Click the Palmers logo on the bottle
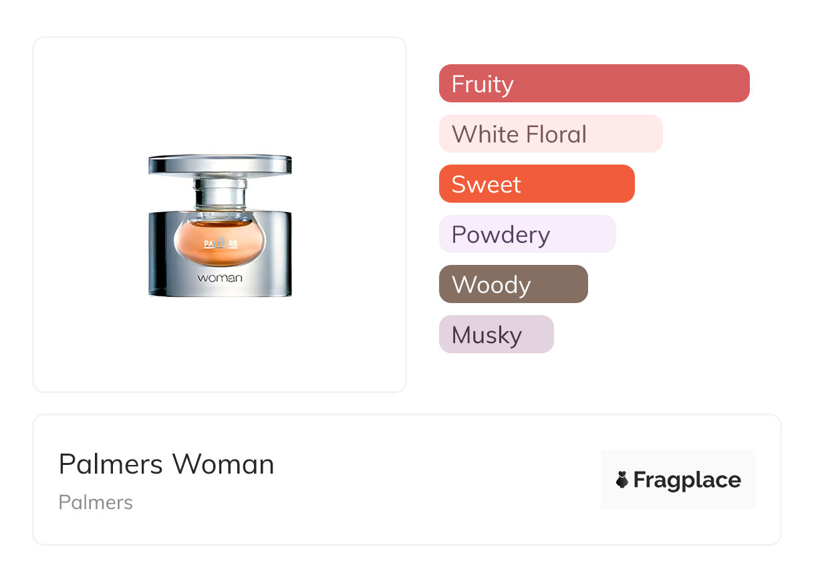Image resolution: width=814 pixels, height=578 pixels. point(220,243)
